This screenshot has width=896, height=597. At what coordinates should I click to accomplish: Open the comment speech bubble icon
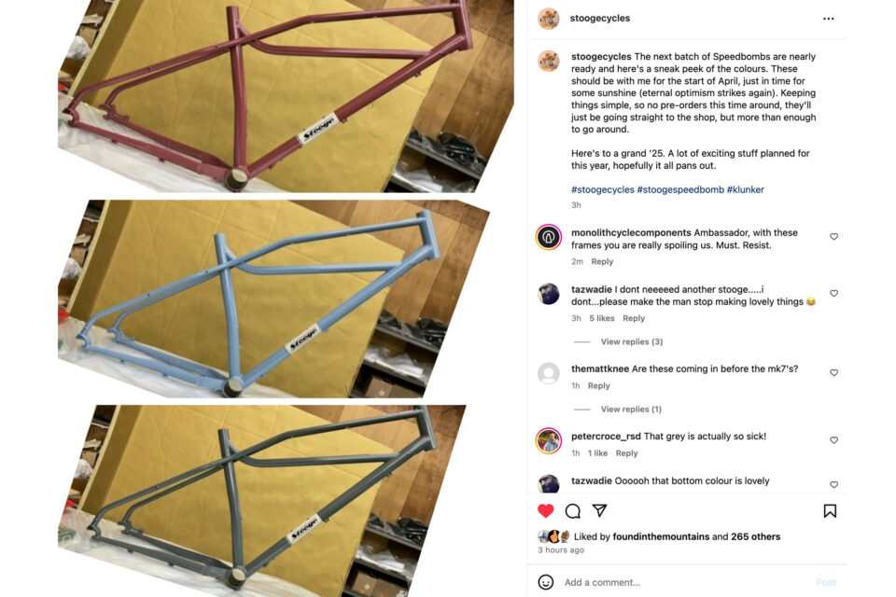point(572,511)
